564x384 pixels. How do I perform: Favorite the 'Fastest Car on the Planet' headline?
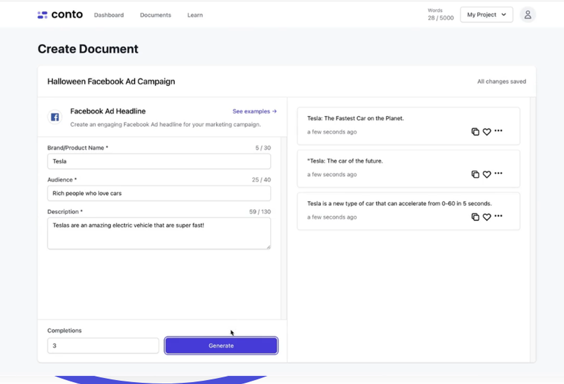[487, 131]
